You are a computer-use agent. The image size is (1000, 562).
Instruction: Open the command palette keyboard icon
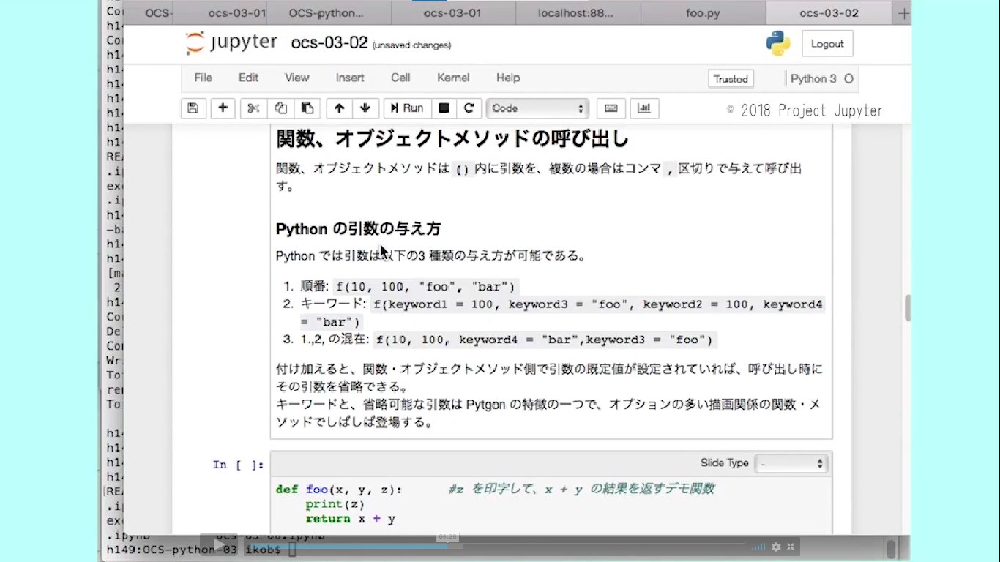pos(611,108)
